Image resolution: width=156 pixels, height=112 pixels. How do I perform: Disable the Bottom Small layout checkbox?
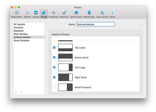(x=54, y=57)
